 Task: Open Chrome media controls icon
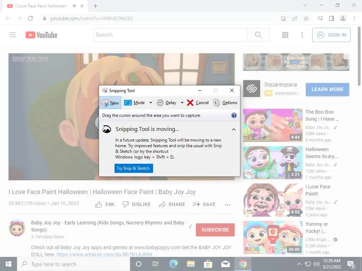pos(320,18)
